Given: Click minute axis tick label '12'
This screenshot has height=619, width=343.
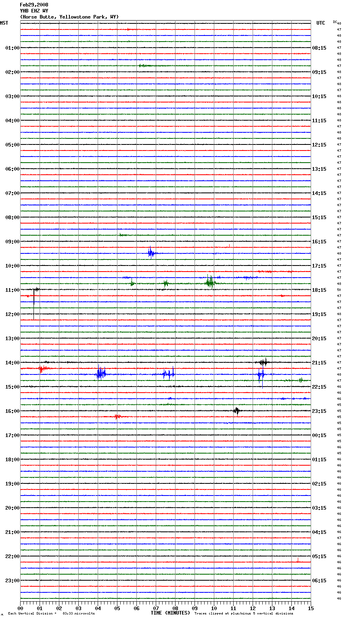Looking at the screenshot, I should click(253, 608).
